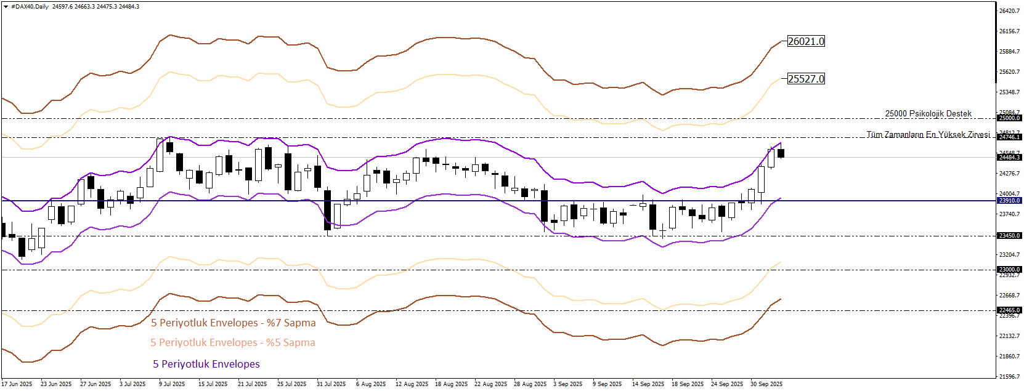Click the last black candle on the chart
This screenshot has width=1024, height=391.
point(781,153)
